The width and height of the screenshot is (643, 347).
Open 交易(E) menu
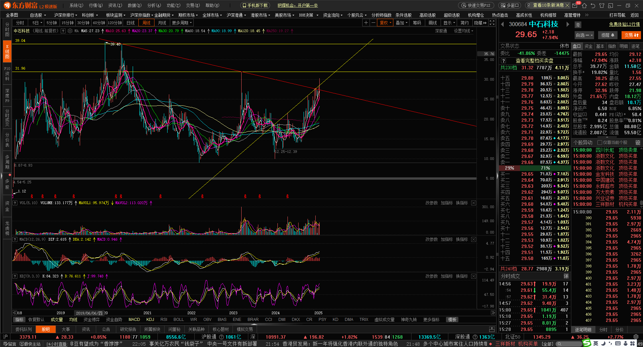[x=193, y=5]
